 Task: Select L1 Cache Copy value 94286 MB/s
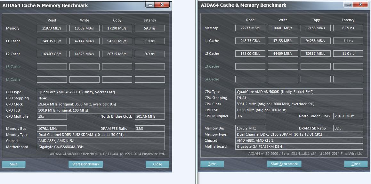pos(316,40)
